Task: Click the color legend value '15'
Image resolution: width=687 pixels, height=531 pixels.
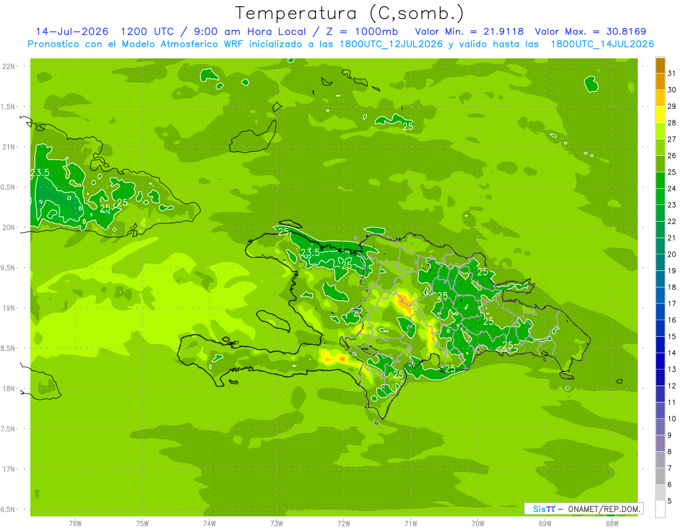Action: 672,336
